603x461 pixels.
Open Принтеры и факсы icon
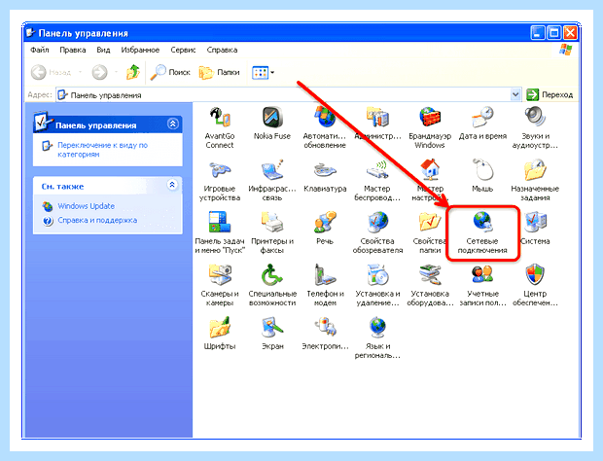click(x=272, y=233)
